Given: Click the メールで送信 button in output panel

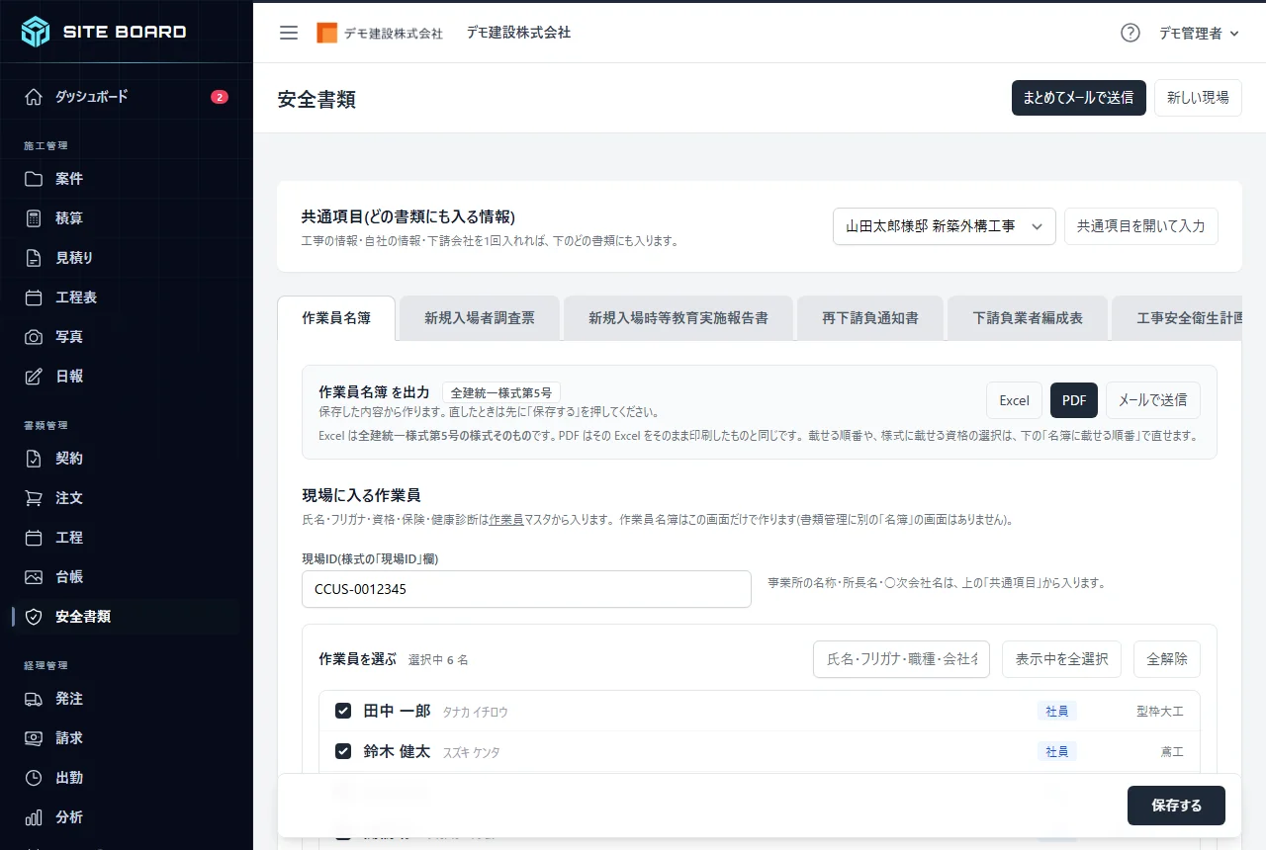Looking at the screenshot, I should [x=1153, y=400].
